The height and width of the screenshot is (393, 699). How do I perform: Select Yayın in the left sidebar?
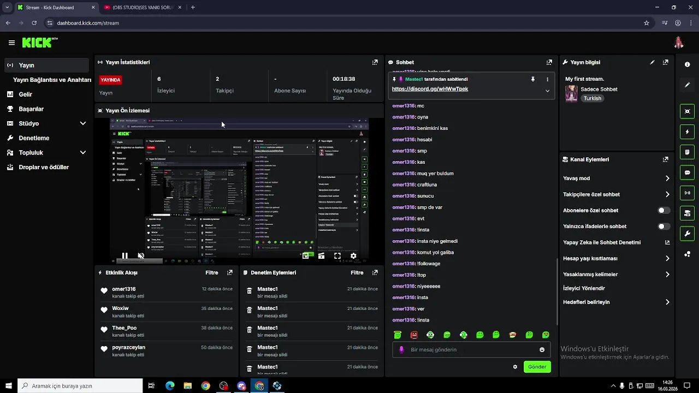click(47, 65)
